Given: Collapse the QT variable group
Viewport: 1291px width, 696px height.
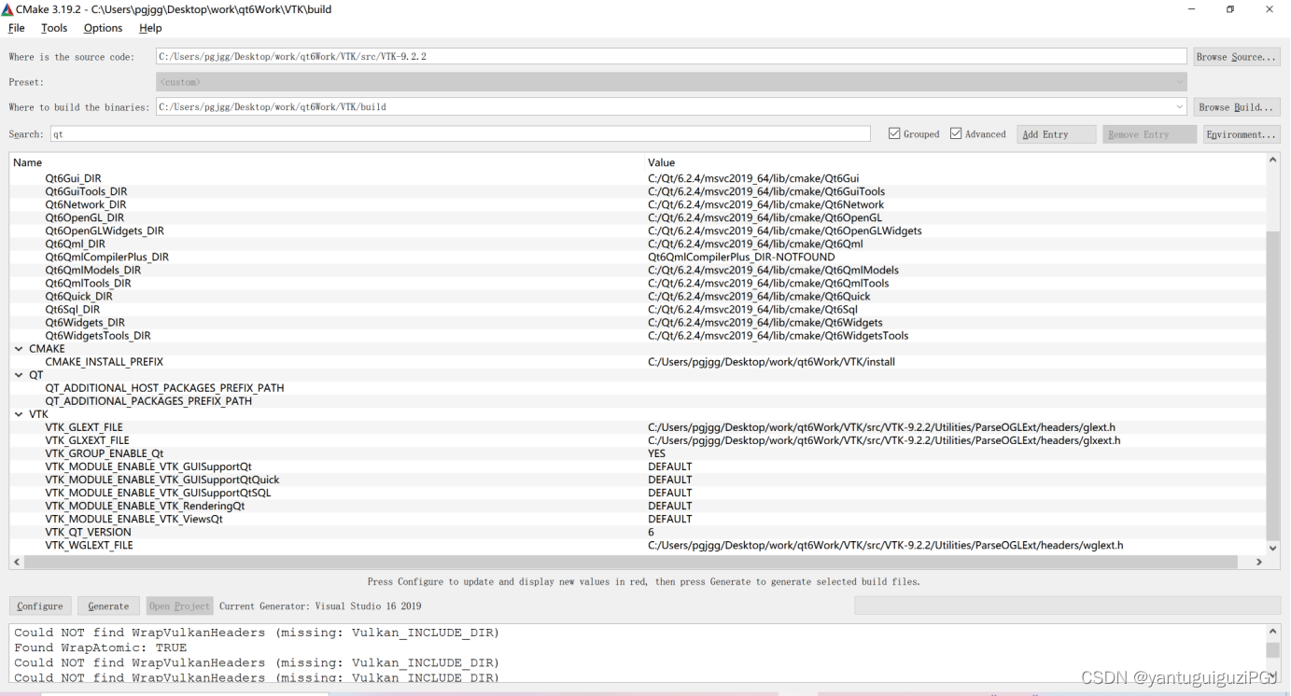Looking at the screenshot, I should coord(21,374).
